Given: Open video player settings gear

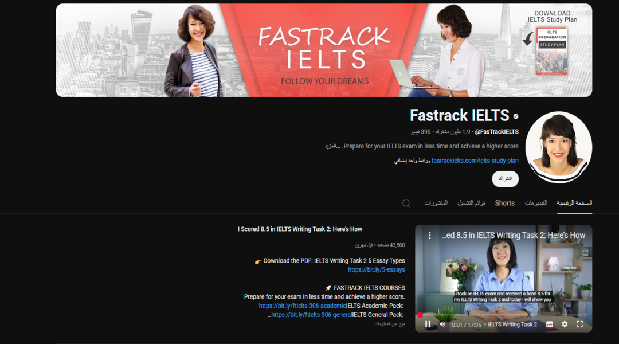Looking at the screenshot, I should [565, 325].
